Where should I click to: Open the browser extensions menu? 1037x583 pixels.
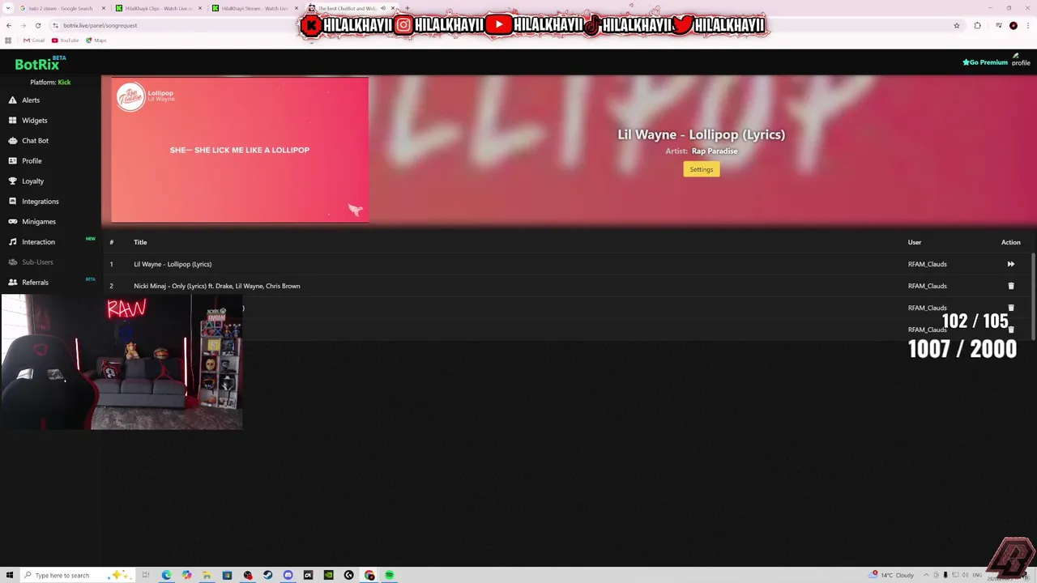pyautogui.click(x=977, y=25)
